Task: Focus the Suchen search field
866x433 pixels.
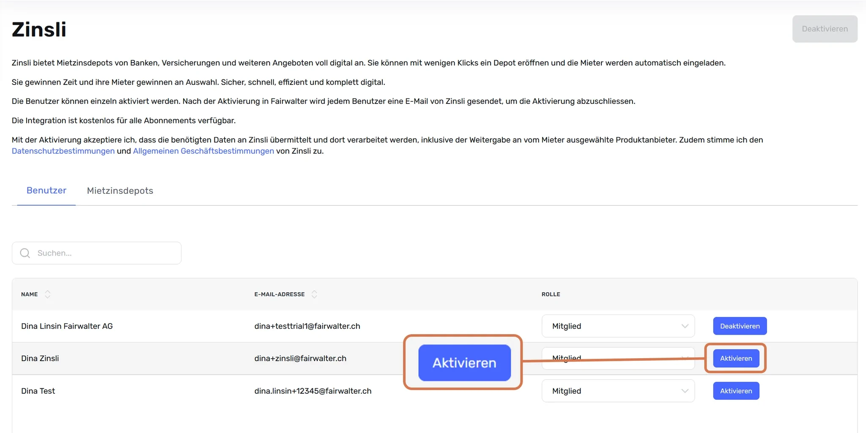Action: click(x=97, y=253)
